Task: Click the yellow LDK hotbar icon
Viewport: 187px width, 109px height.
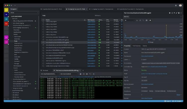Action: pyautogui.click(x=6, y=10)
